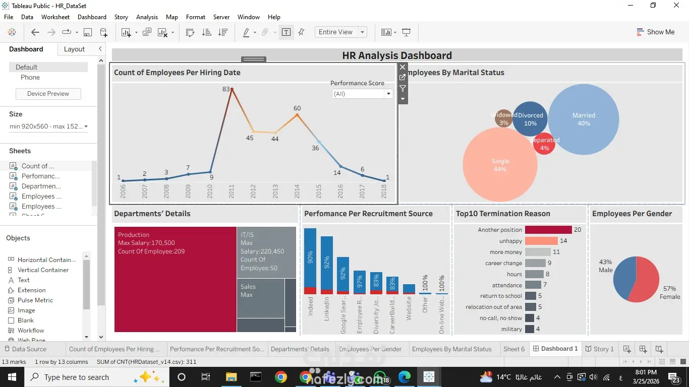Click the New Worksheet tab icon at bottom

pyautogui.click(x=627, y=349)
